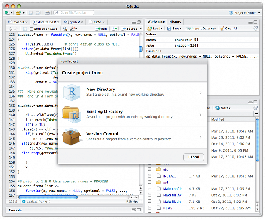265x219 pixels.
Task: Switch to the mean.R tab
Action: tap(17, 22)
